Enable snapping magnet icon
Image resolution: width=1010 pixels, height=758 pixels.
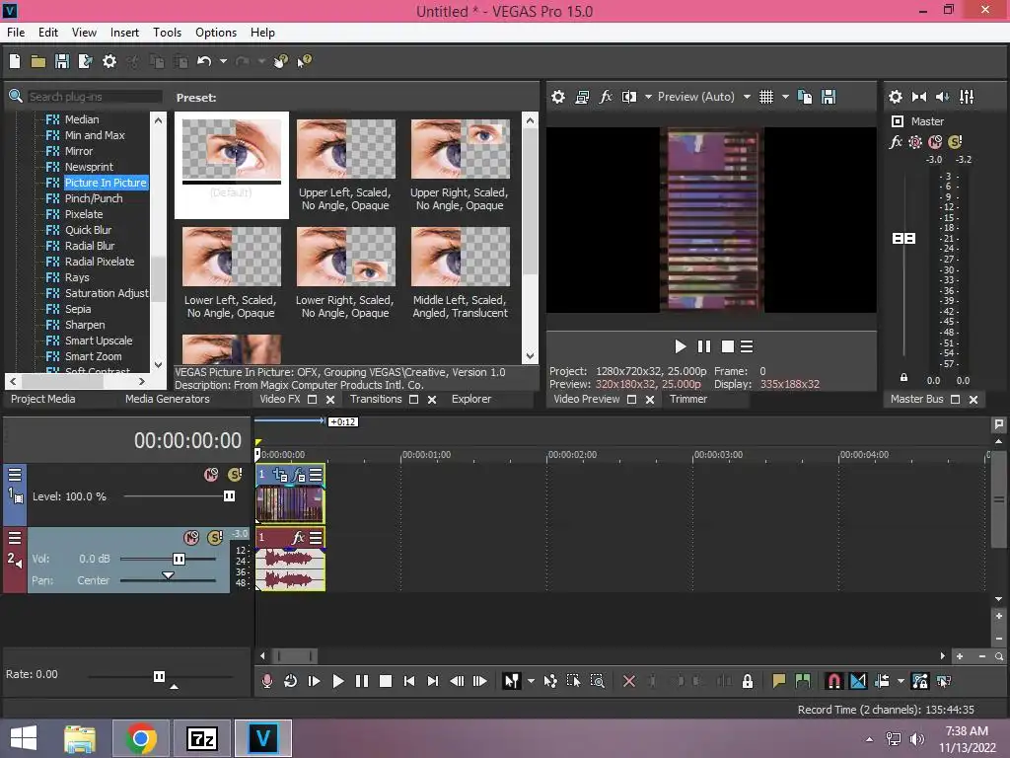[x=834, y=681]
